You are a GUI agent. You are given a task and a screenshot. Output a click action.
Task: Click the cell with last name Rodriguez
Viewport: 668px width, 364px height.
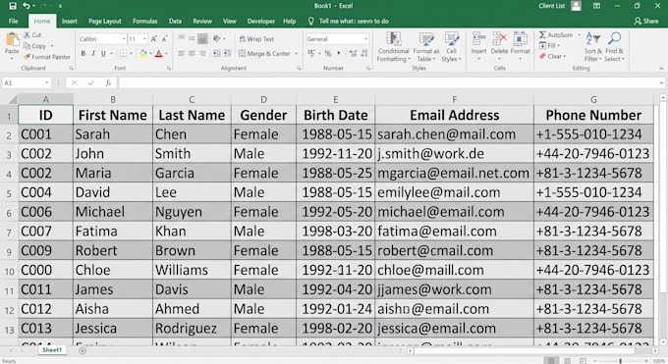pos(192,329)
